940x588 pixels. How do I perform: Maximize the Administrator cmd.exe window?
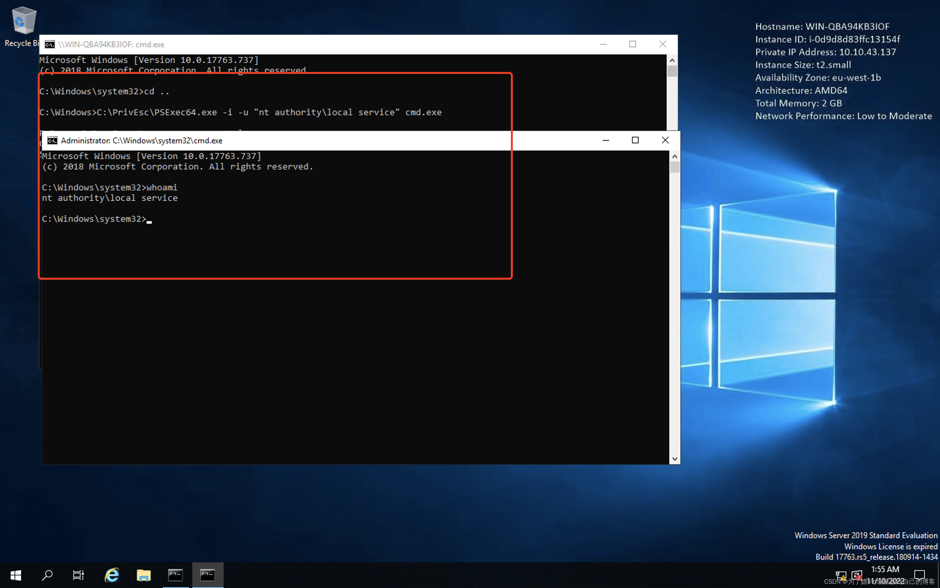(635, 140)
